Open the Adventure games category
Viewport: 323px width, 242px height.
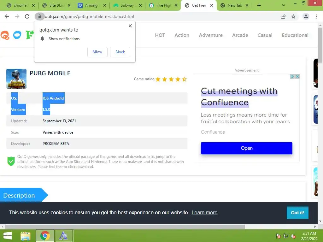click(x=211, y=35)
